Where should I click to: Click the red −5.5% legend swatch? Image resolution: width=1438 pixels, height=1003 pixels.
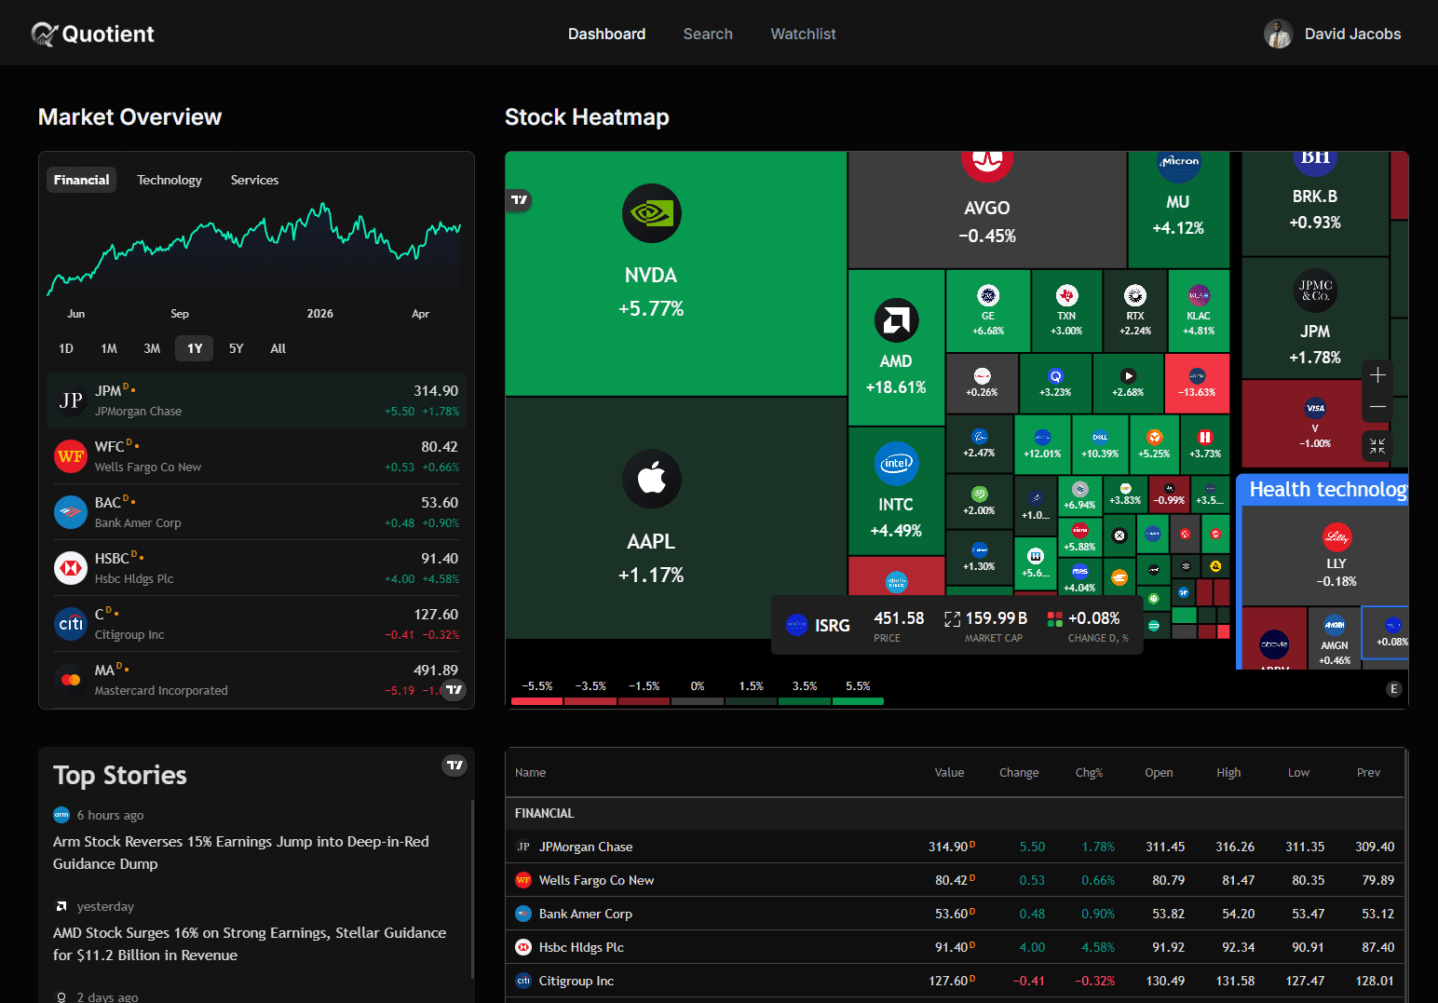click(x=536, y=701)
